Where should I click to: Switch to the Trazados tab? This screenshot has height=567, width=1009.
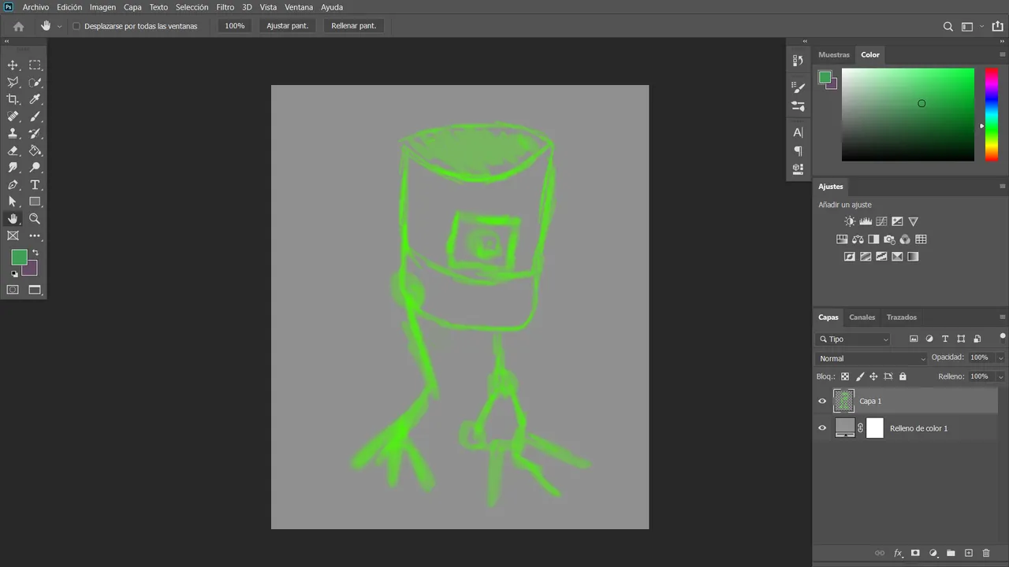(902, 317)
